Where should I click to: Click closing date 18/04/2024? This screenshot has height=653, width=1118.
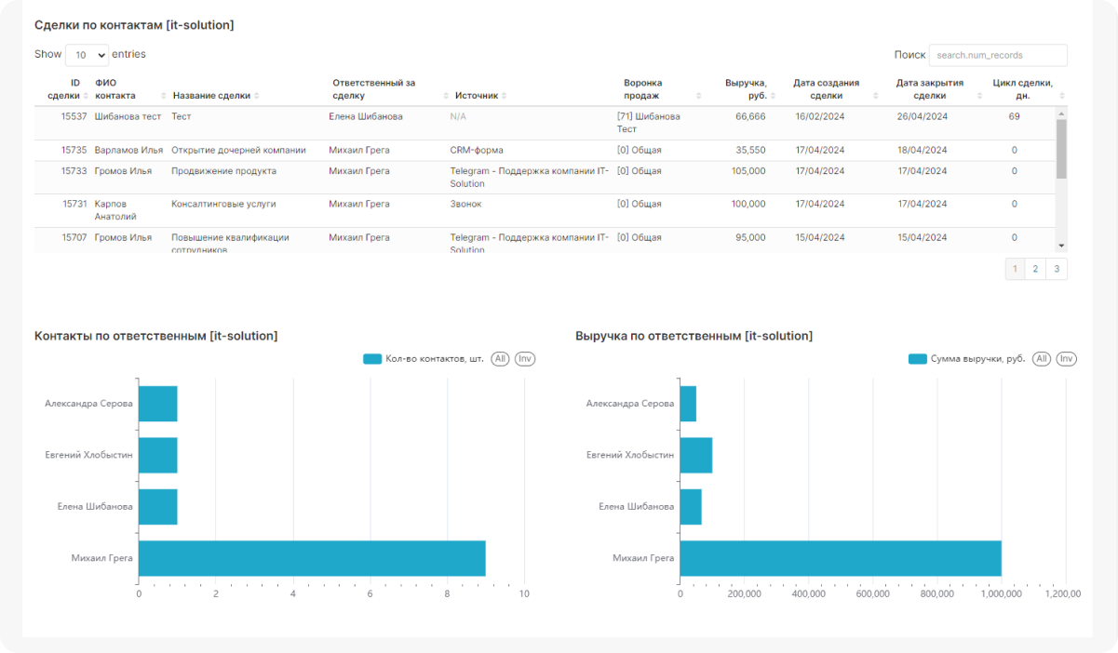point(923,150)
